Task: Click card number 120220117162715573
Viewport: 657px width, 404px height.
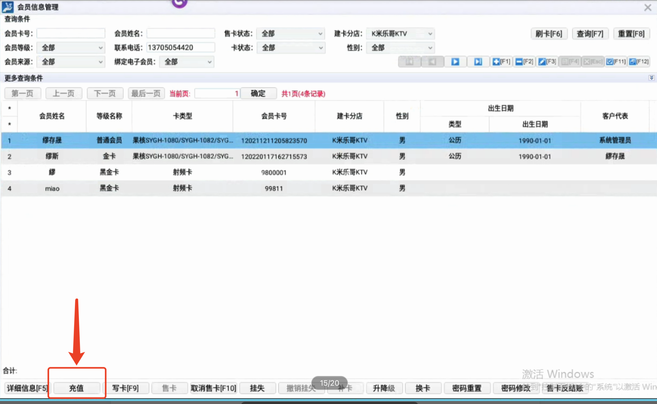Action: pos(274,156)
